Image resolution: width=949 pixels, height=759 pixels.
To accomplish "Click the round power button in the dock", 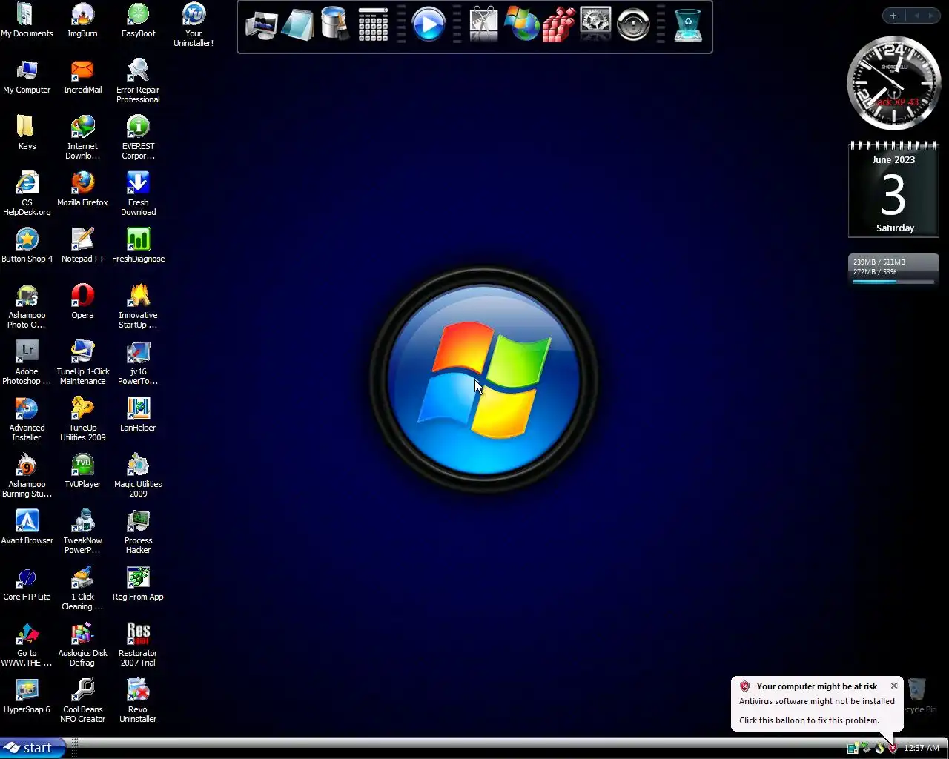I will (633, 24).
